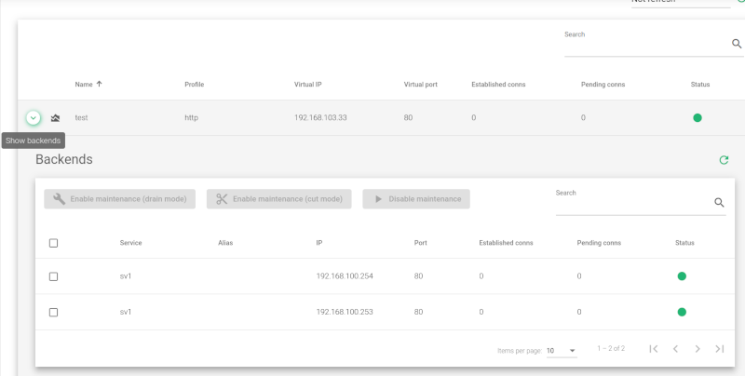The image size is (745, 376).
Task: Click the farm icon next to test
Action: tap(55, 118)
